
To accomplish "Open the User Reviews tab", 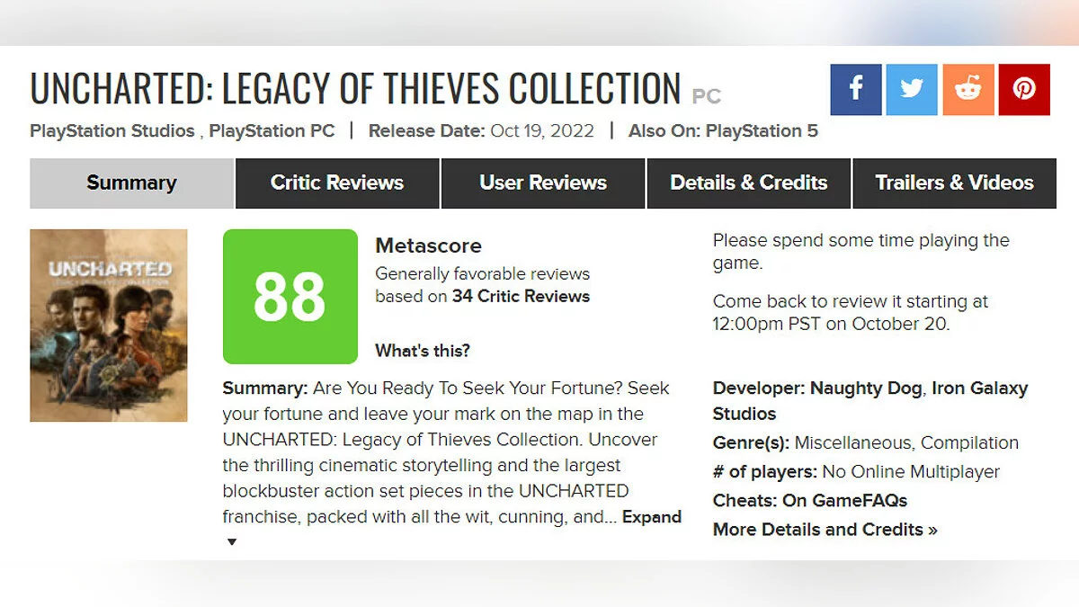I will click(x=543, y=183).
